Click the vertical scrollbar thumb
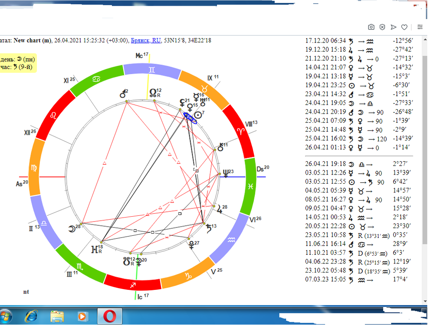Viewport: 434px width, 325px height. 425,150
